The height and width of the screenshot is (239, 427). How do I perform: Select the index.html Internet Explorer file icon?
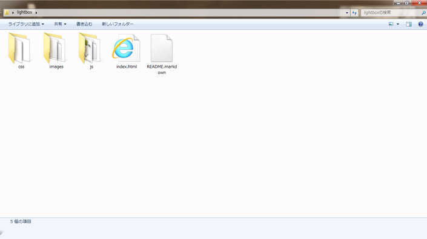click(126, 48)
